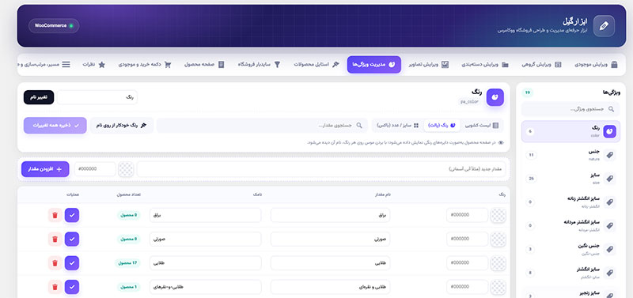
Task: Click رنگ خودکار از روی نام button
Action: click(x=122, y=126)
